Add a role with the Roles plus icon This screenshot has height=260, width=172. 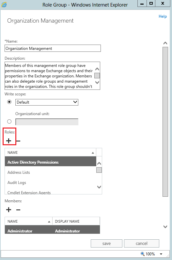point(8,141)
